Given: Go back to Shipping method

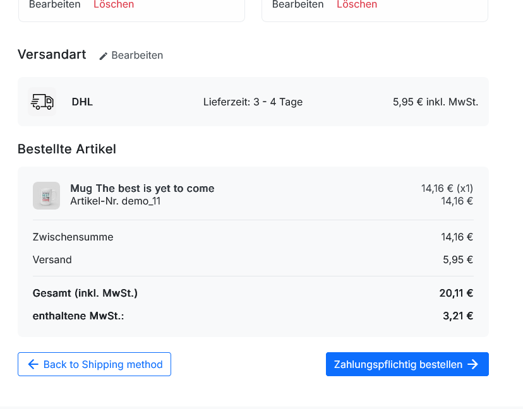Looking at the screenshot, I should [x=94, y=364].
